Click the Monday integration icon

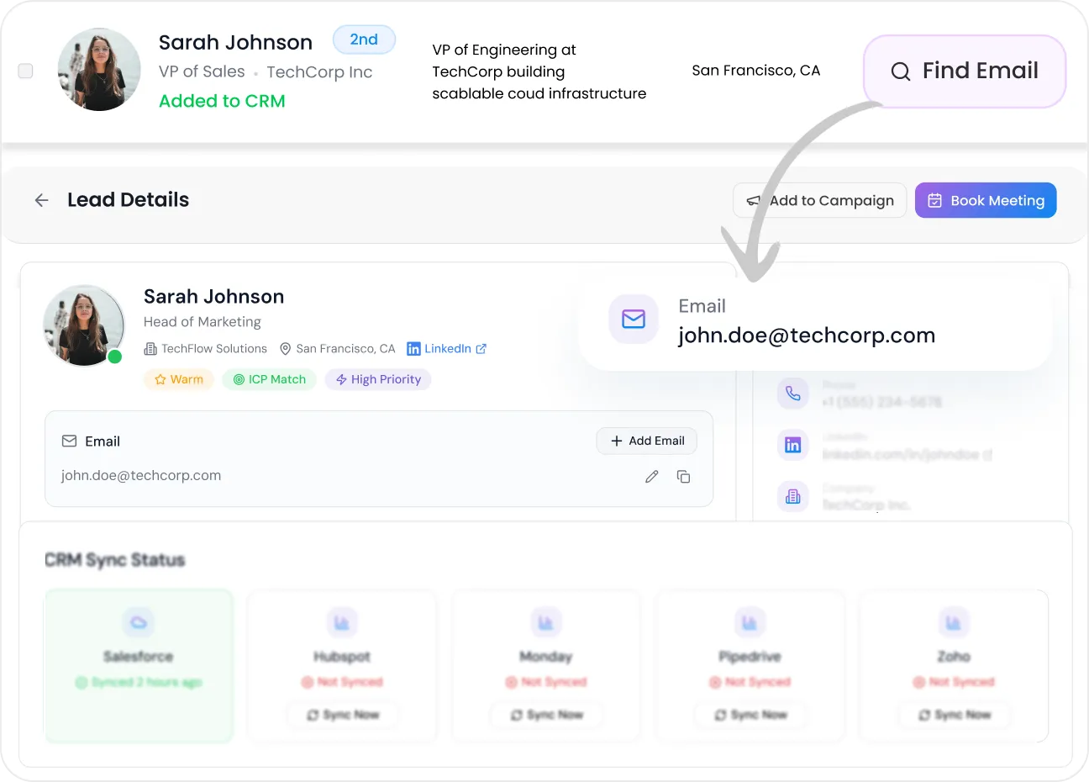(x=546, y=623)
